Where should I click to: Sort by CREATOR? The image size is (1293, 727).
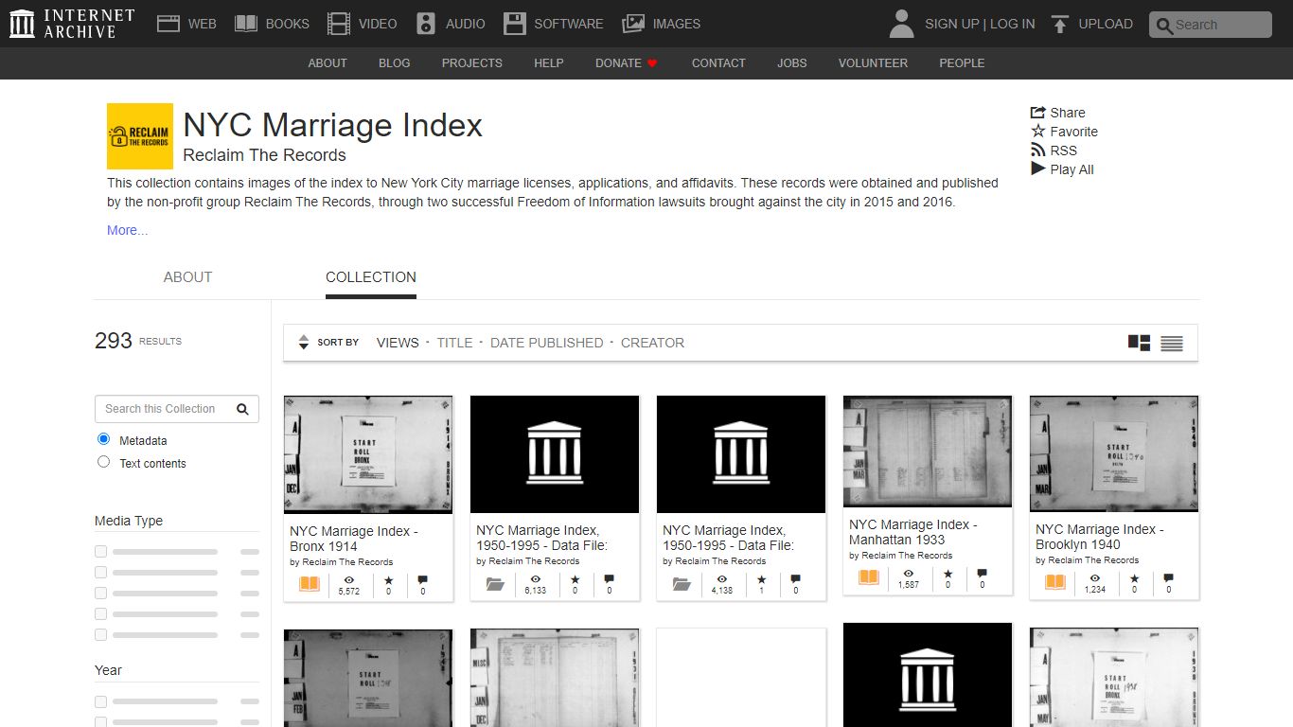click(652, 343)
